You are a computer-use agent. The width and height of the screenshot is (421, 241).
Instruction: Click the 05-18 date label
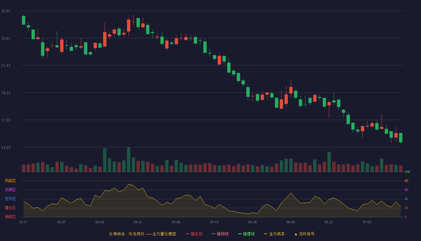pyautogui.click(x=214, y=222)
